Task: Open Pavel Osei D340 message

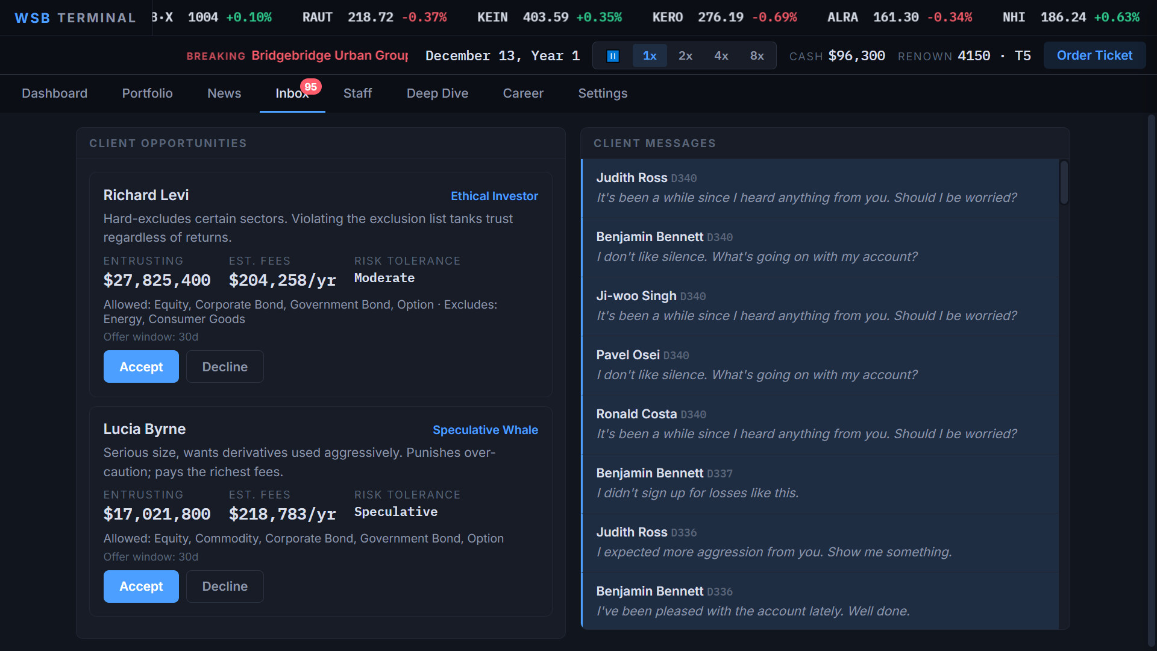Action: (x=820, y=365)
